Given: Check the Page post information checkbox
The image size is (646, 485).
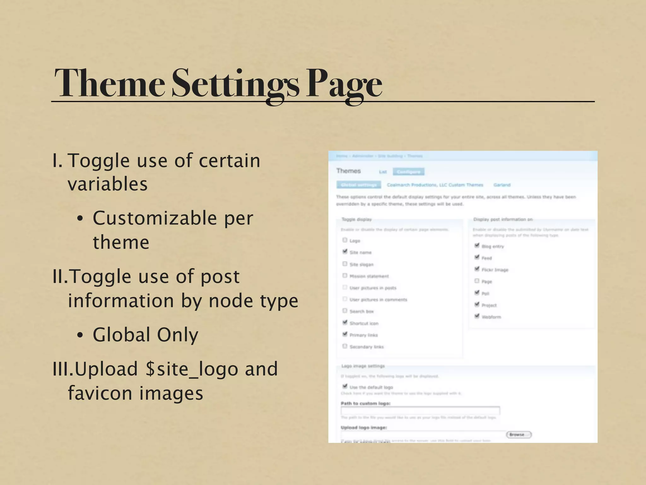Looking at the screenshot, I should pos(477,281).
